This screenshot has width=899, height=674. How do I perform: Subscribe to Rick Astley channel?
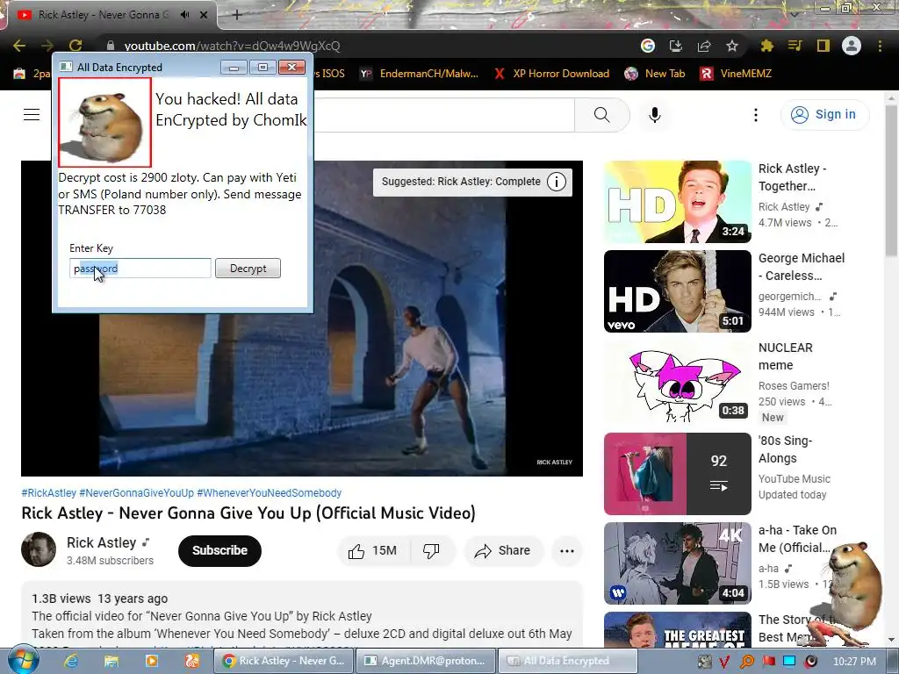point(219,550)
